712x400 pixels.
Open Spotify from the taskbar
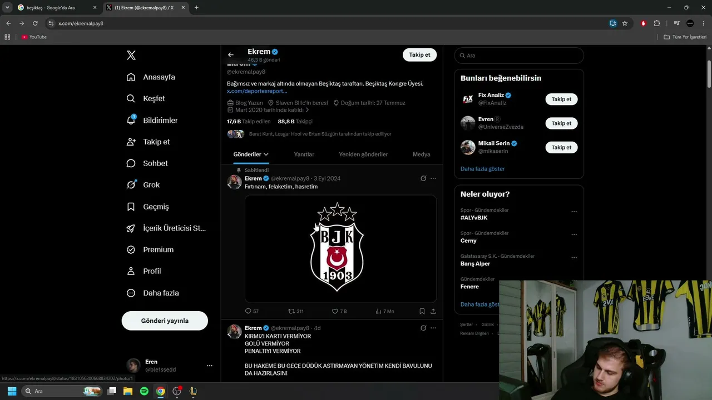(x=144, y=391)
